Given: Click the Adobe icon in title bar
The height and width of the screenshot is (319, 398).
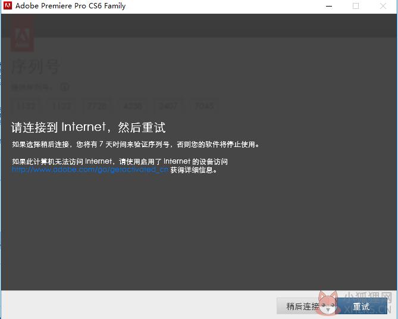Looking at the screenshot, I should (8, 5).
